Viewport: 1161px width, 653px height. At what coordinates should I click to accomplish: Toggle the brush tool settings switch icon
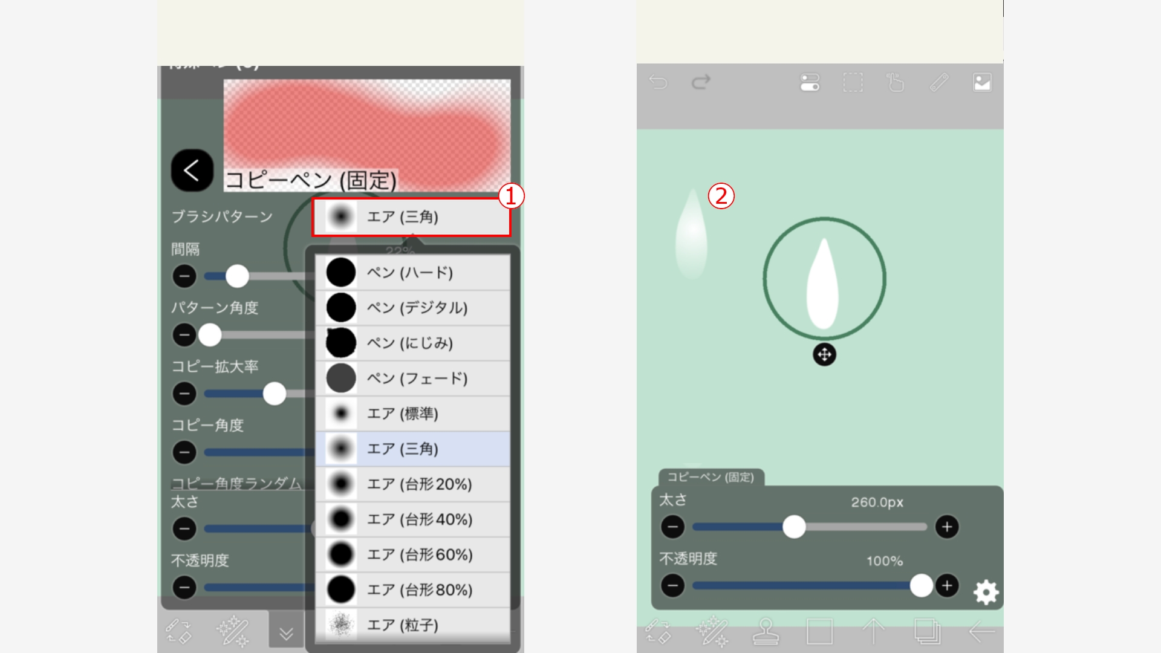tap(810, 83)
